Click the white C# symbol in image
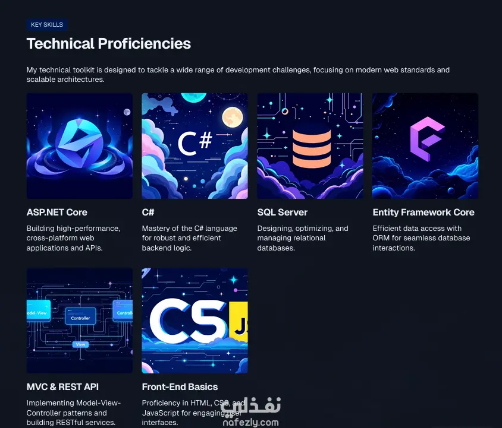The height and width of the screenshot is (428, 502). [x=195, y=143]
